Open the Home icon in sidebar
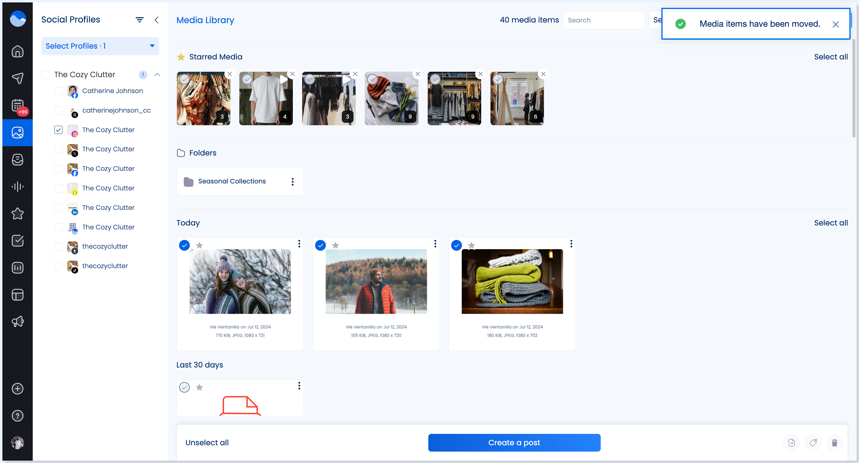859x463 pixels. [x=17, y=51]
